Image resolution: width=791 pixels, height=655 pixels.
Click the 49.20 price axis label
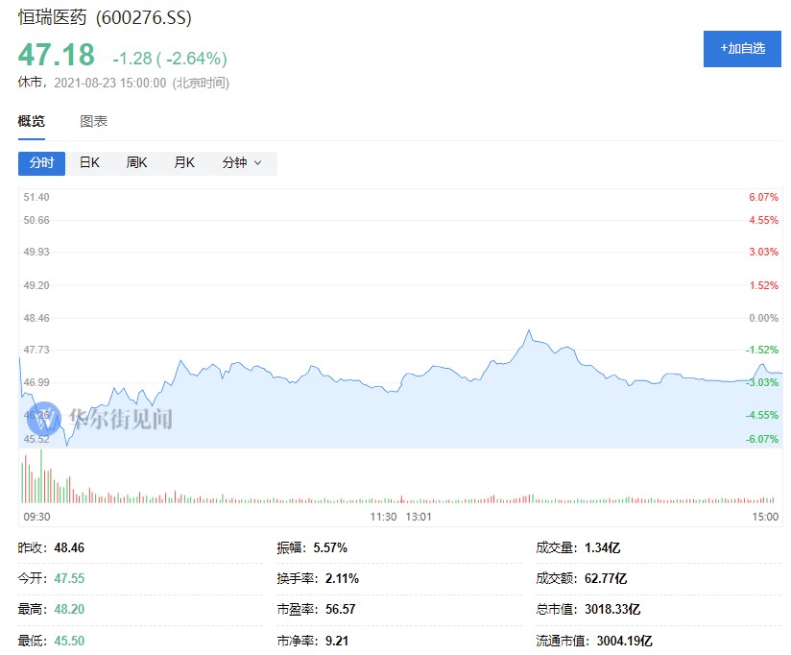[36, 285]
